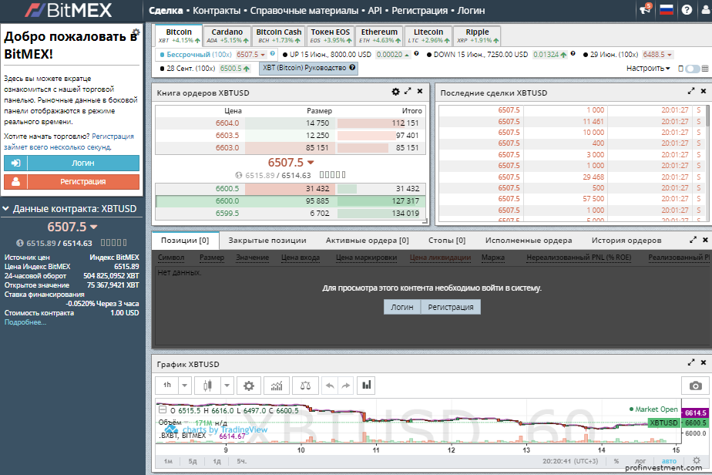The width and height of the screenshot is (712, 475).
Task: Follow the Подробнее... link
Action: click(x=25, y=322)
